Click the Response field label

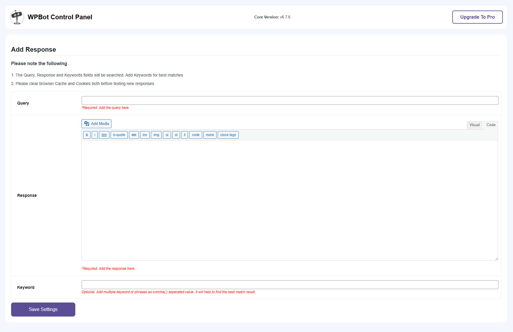[27, 195]
